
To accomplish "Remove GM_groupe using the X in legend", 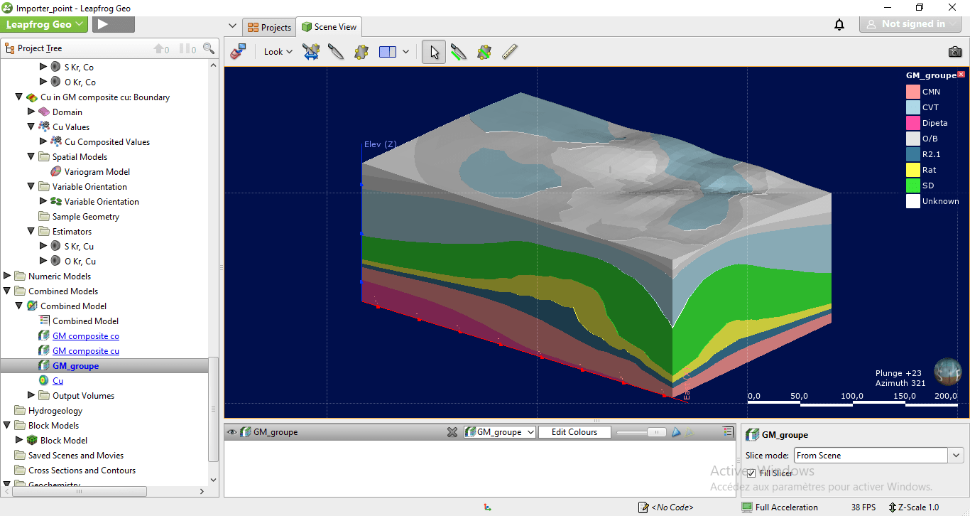I will tap(963, 74).
